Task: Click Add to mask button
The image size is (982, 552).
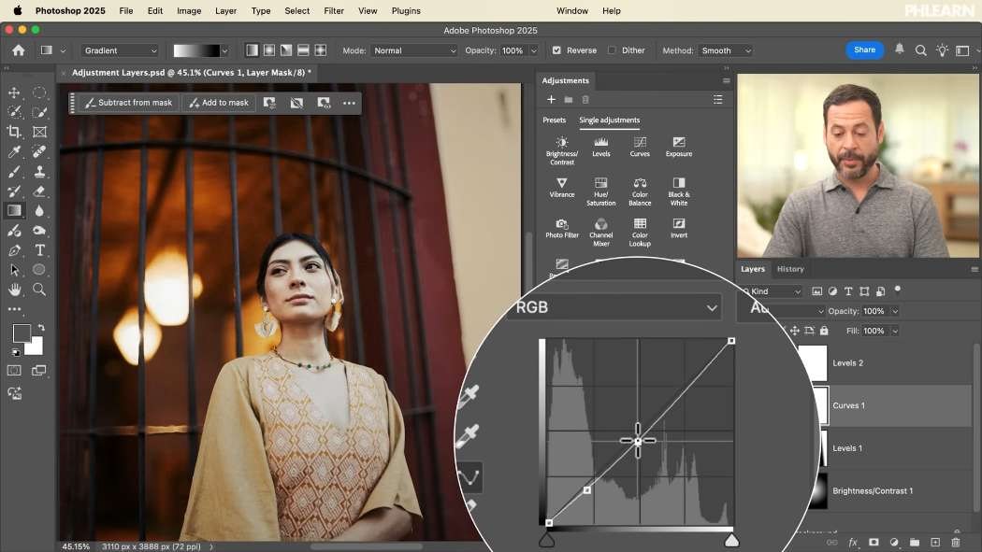Action: point(219,103)
